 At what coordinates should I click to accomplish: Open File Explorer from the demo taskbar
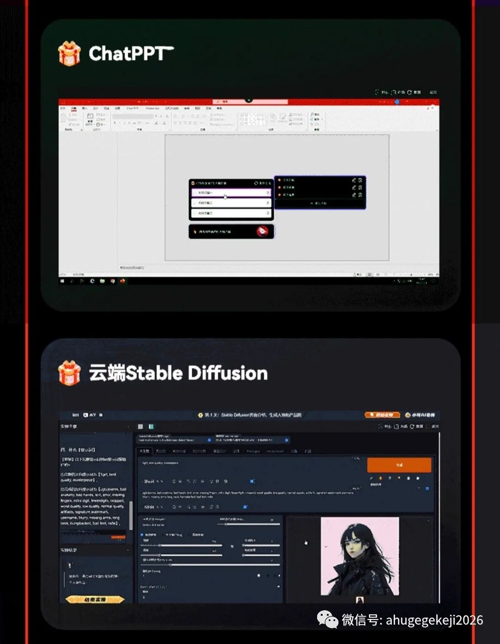[x=102, y=281]
